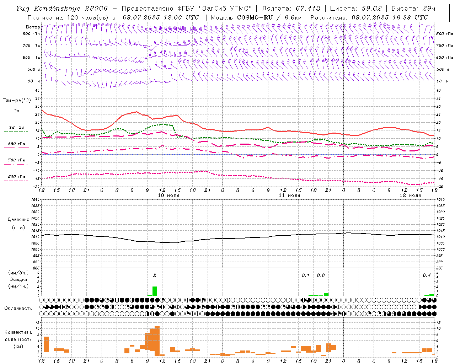Image resolution: width=455 pixels, height=364 pixels.
Task: Click the dashed line sample under Td 2м
Action: pyautogui.click(x=16, y=131)
